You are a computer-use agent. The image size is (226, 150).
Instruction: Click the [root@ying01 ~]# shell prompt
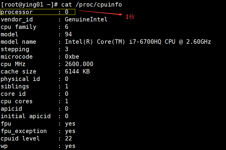pyautogui.click(x=29, y=5)
